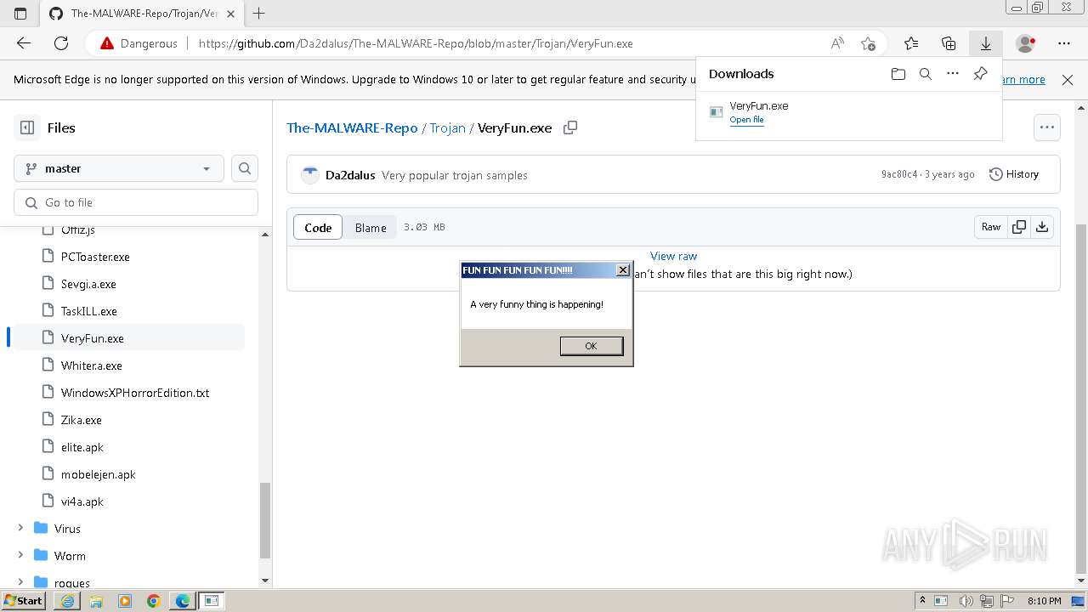Open the file more actions ellipsis
Screen dimensions: 1088x612
(1047, 127)
